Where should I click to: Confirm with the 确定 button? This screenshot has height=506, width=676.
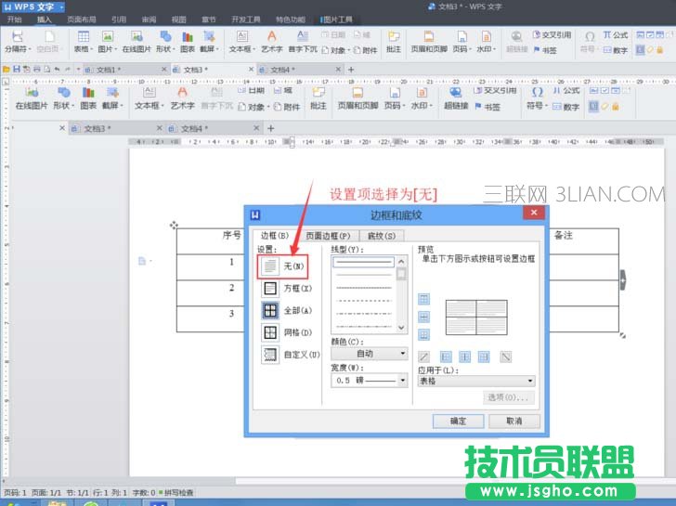(458, 422)
